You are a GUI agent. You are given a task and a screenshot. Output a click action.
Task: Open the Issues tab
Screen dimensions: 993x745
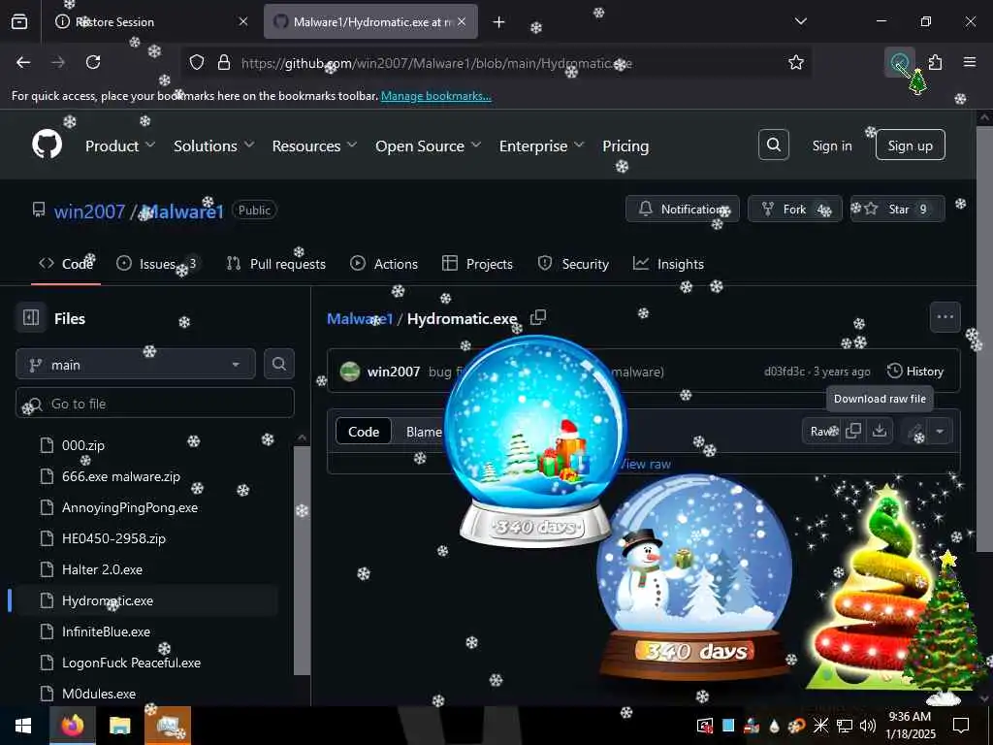159,264
